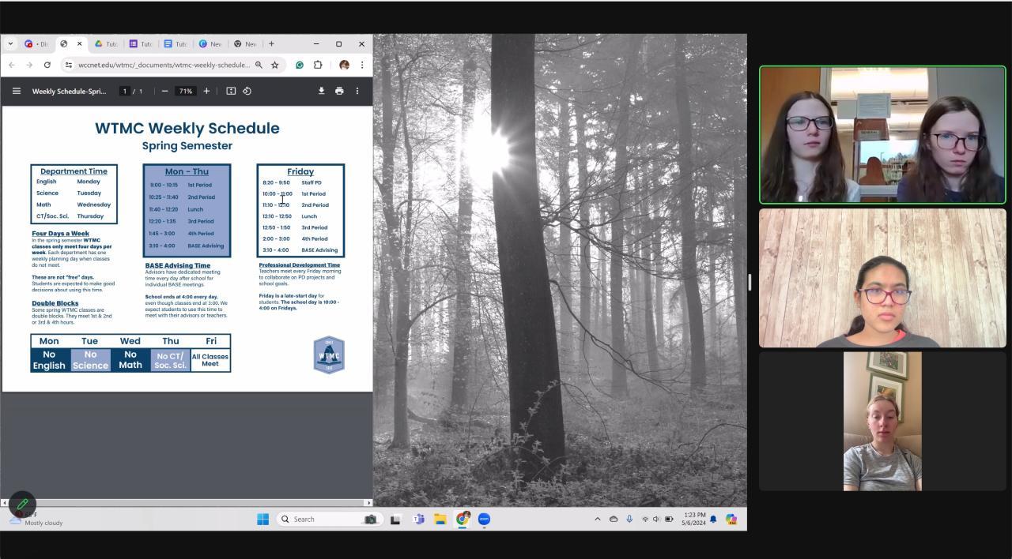Open the Windows Start menu
The image size is (1012, 559).
pos(262,519)
